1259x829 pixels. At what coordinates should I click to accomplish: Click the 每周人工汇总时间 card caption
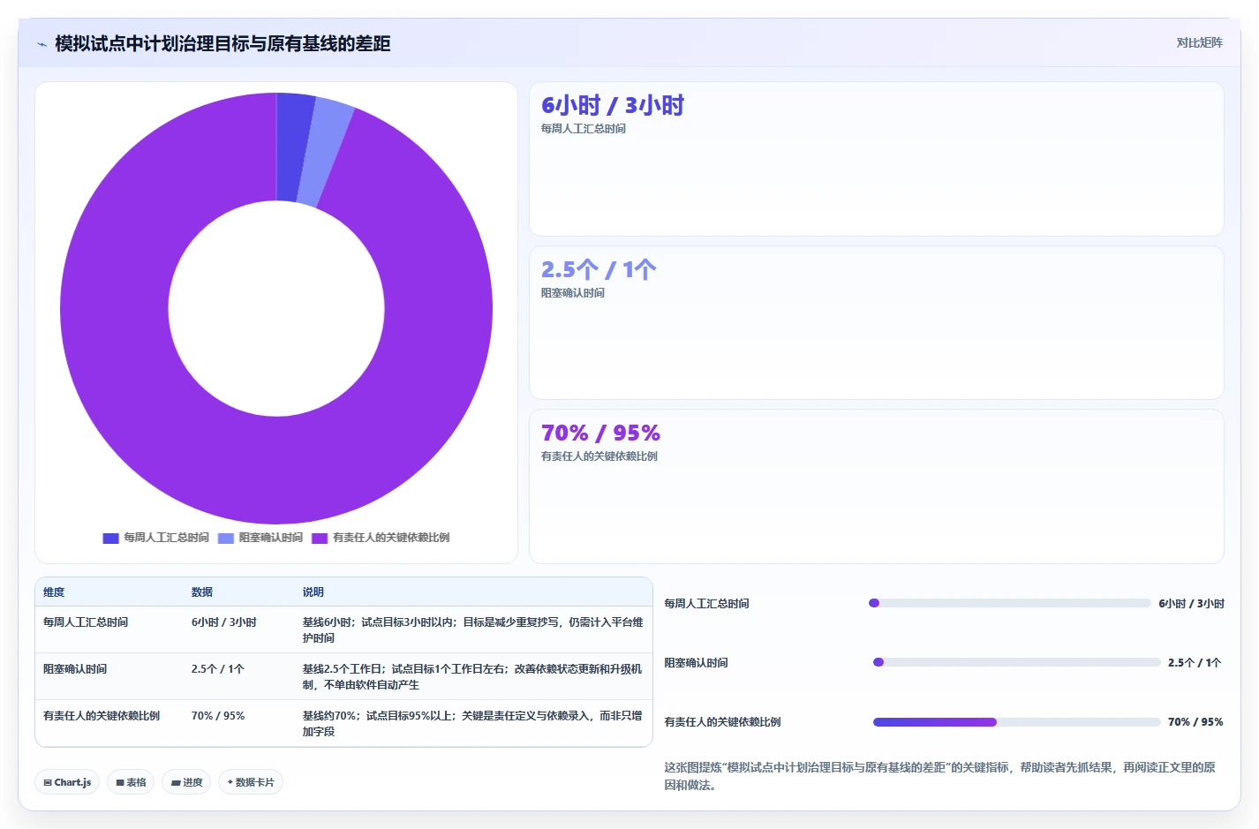tap(584, 129)
